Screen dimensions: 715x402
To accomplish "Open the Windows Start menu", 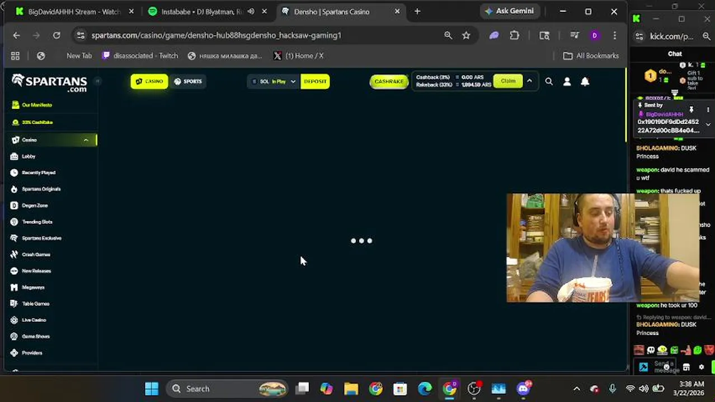I will (x=152, y=389).
